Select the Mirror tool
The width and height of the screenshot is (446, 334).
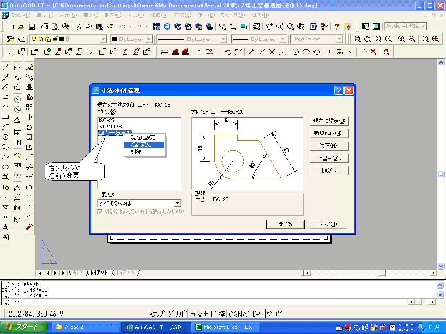[x=29, y=87]
